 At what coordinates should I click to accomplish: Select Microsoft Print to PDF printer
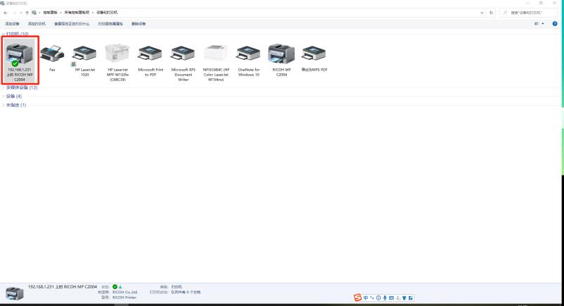[x=150, y=61]
